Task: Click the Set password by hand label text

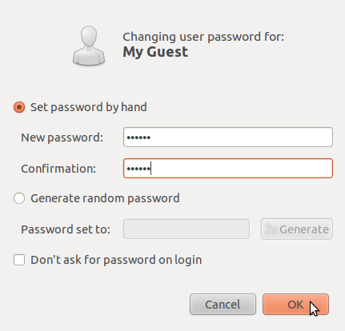Action: (89, 107)
